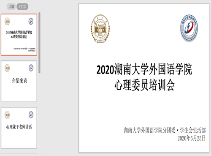Select the partially visible fourth slide thumbnail
211x156 pixels.
19,155
